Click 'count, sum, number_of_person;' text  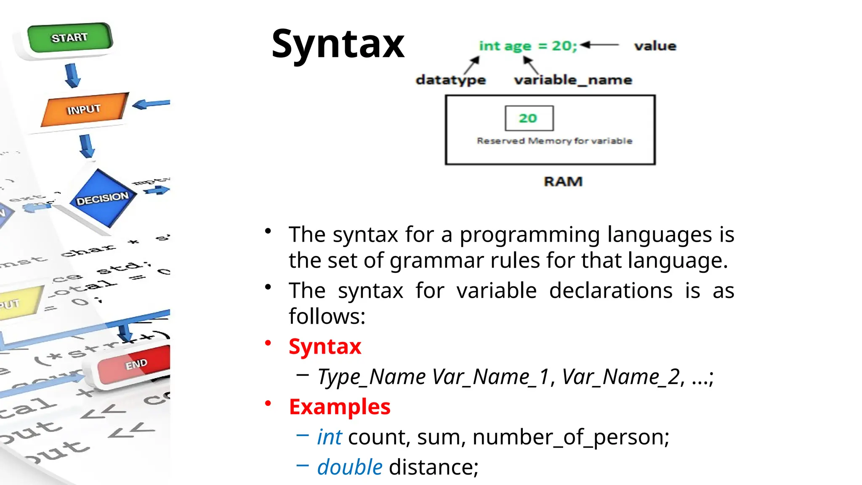click(508, 437)
